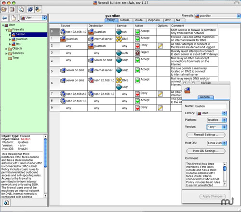The height and width of the screenshot is (212, 241).
Task: Switch to the Policy tab
Action: (x=111, y=20)
